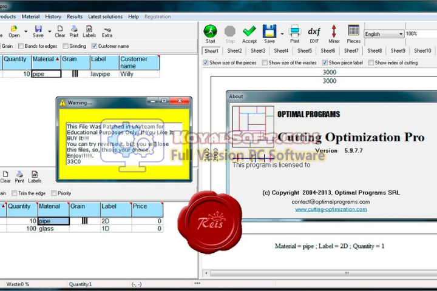The image size is (437, 291).
Task: Open the Pieces grid icon
Action: click(354, 30)
